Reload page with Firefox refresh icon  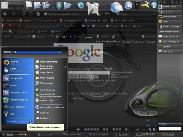click(23, 14)
